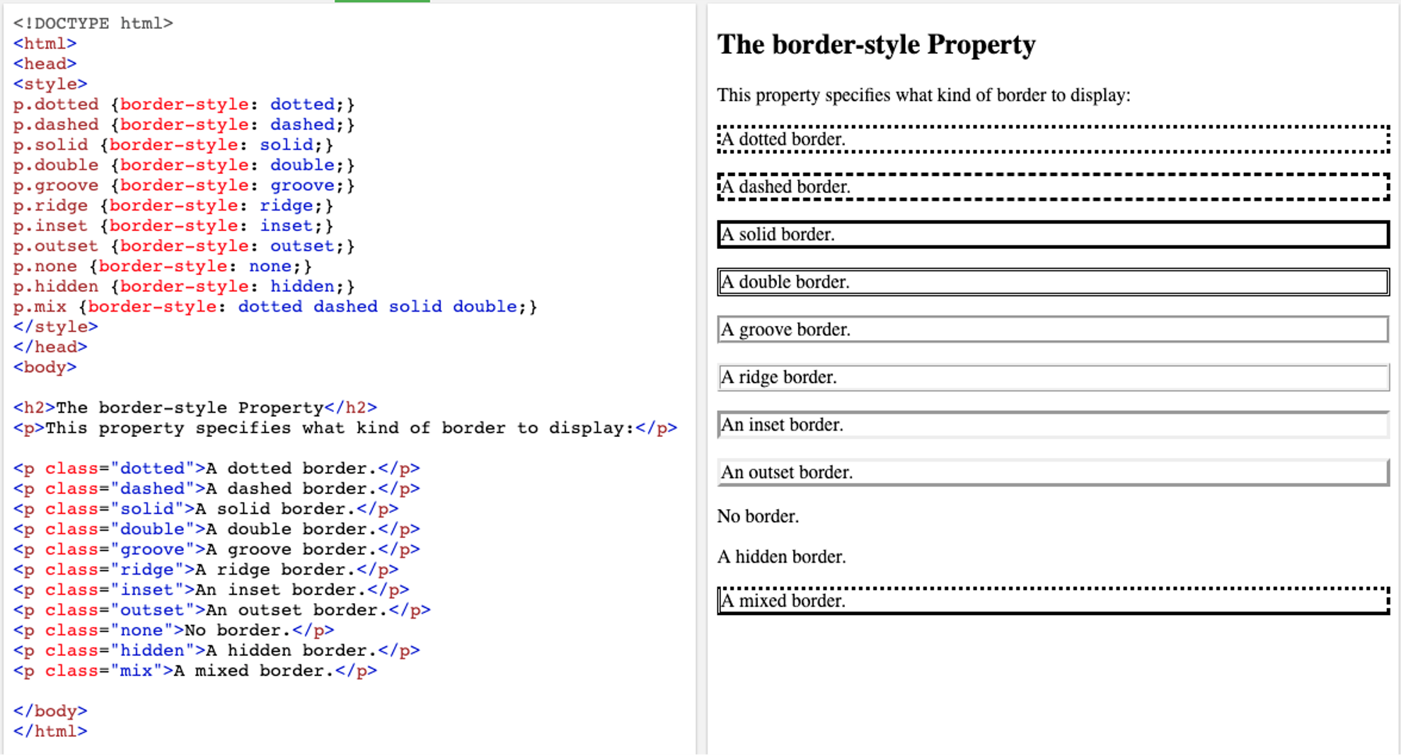Click the 'p.hidden' CSS rule line
The width and height of the screenshot is (1401, 755).
point(184,287)
